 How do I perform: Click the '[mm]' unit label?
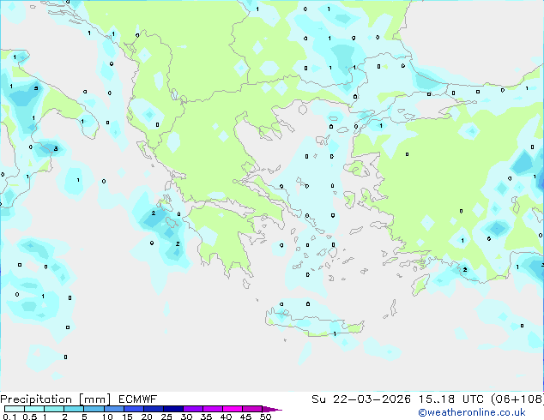pyautogui.click(x=94, y=399)
